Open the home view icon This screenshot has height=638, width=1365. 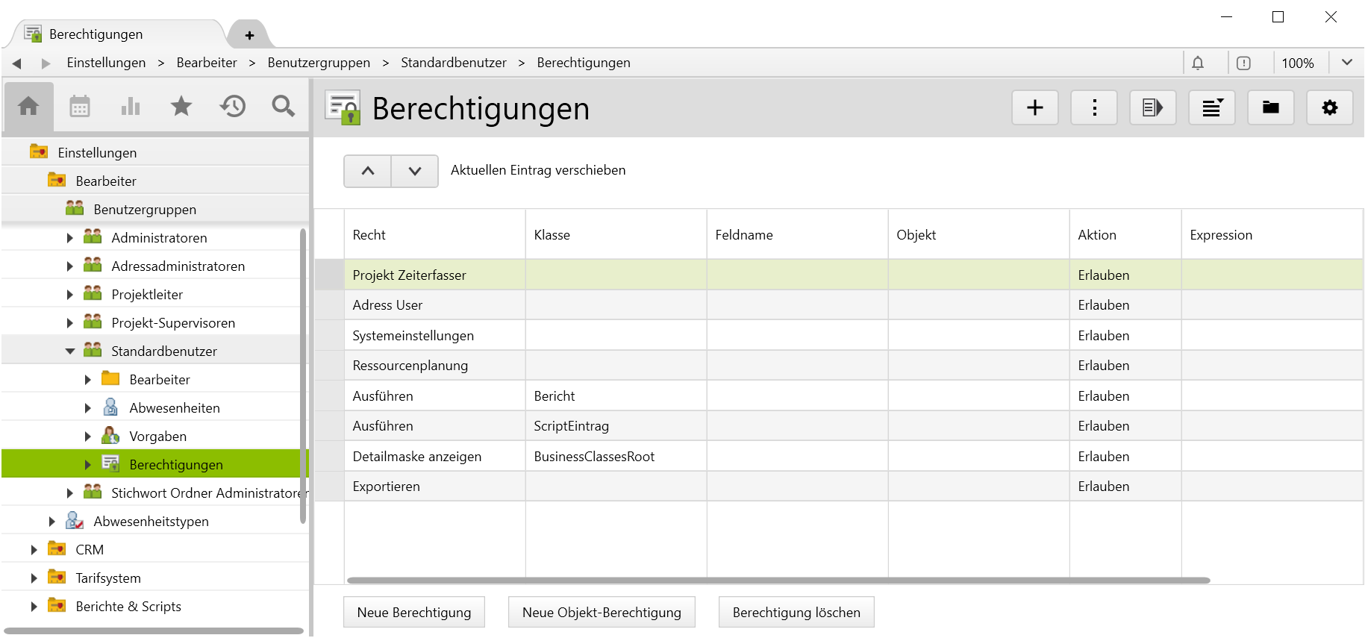click(28, 107)
